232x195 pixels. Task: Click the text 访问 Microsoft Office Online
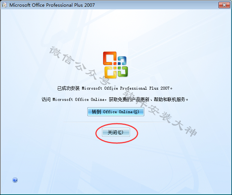pos(73,100)
